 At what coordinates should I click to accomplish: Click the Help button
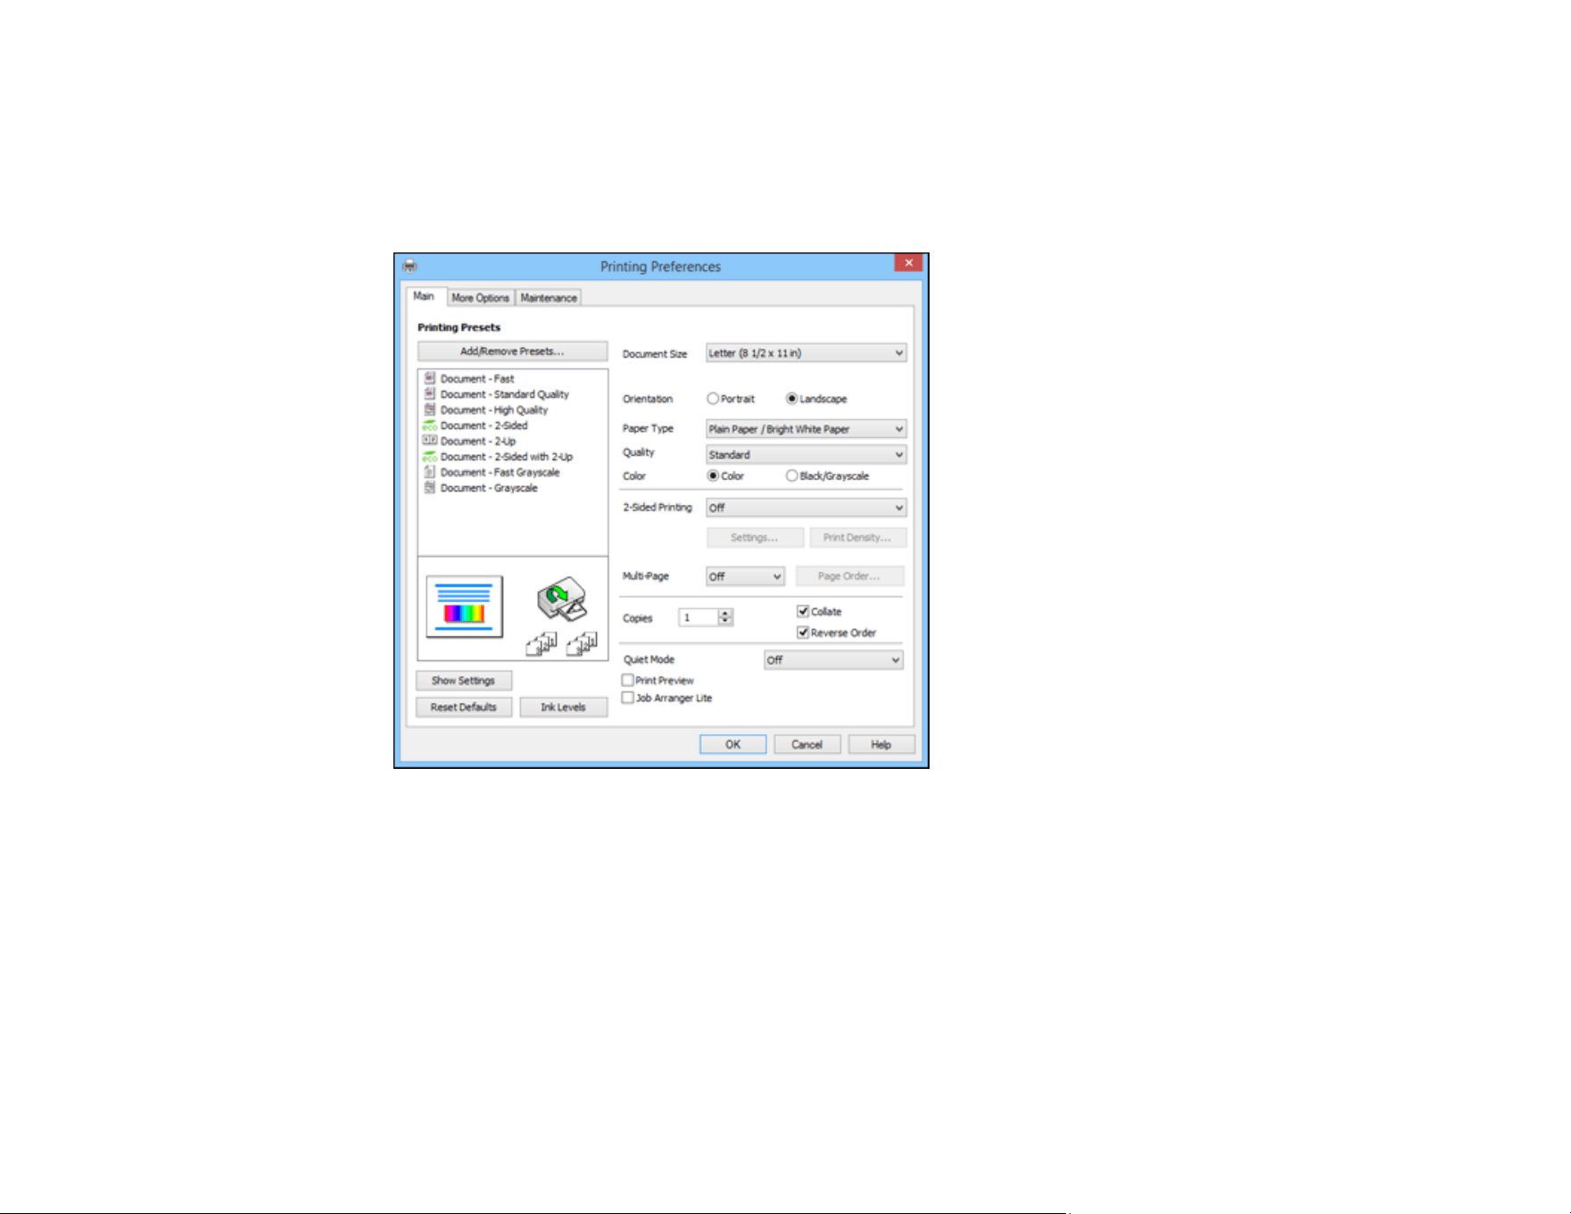point(881,745)
